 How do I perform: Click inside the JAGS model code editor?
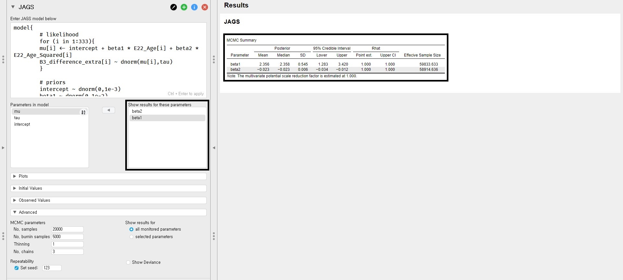(x=108, y=60)
